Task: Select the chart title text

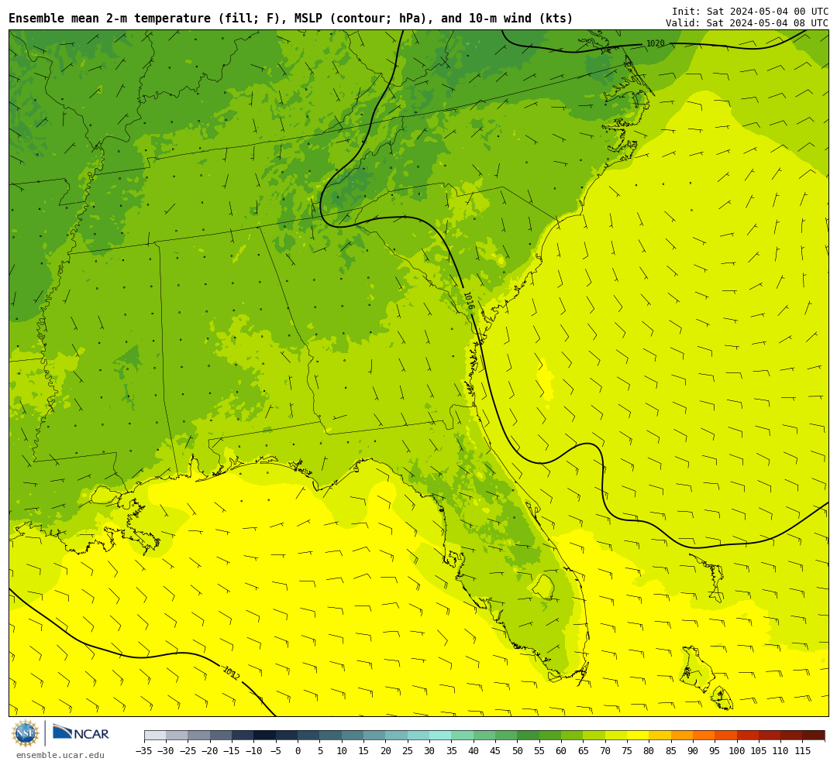Action: pyautogui.click(x=291, y=18)
